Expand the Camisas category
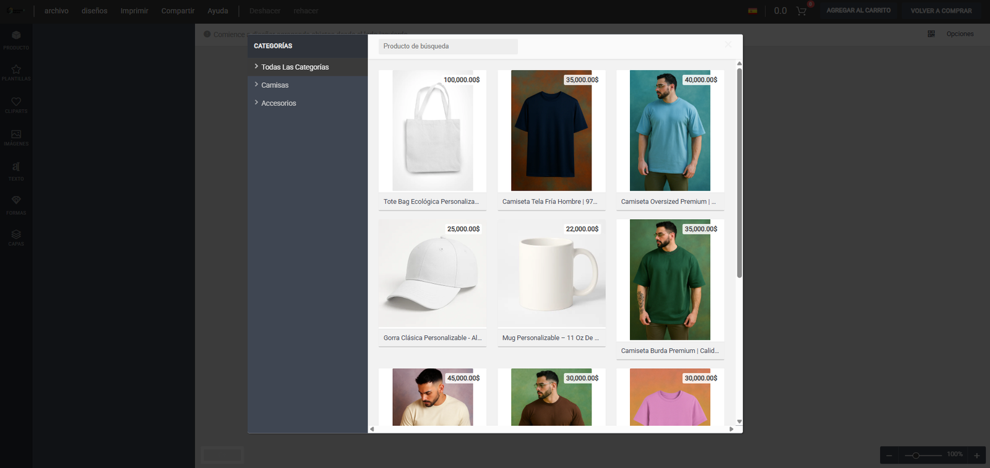Image resolution: width=990 pixels, height=468 pixels. point(275,85)
